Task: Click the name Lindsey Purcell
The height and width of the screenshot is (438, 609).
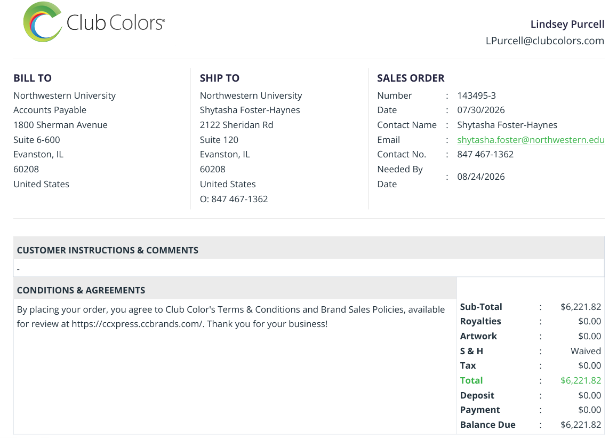Action: [567, 24]
